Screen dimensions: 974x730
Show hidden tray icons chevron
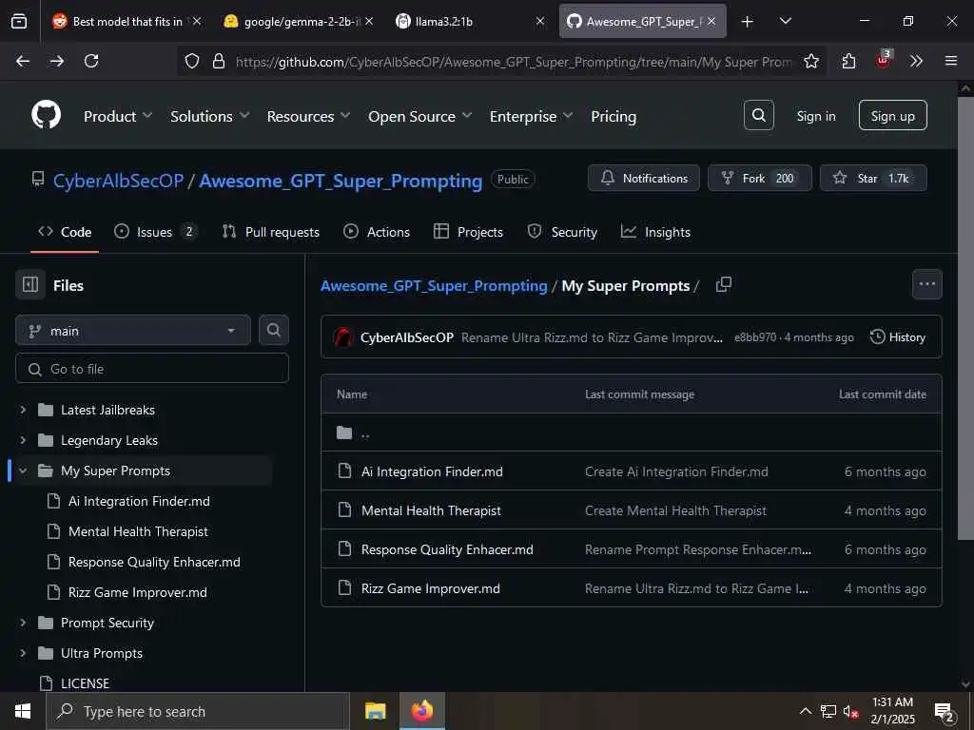[805, 711]
